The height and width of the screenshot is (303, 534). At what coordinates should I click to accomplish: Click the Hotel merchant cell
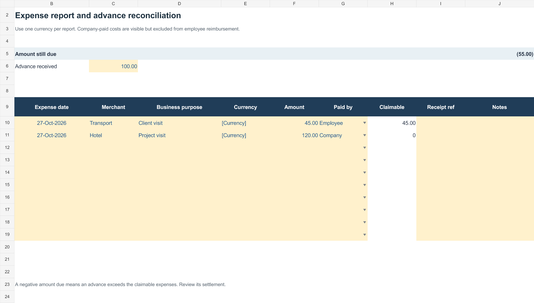click(113, 135)
